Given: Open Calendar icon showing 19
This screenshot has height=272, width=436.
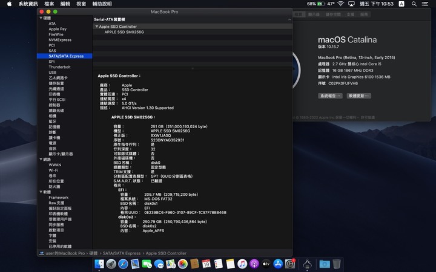Looking at the screenshot, I should click(x=206, y=264).
